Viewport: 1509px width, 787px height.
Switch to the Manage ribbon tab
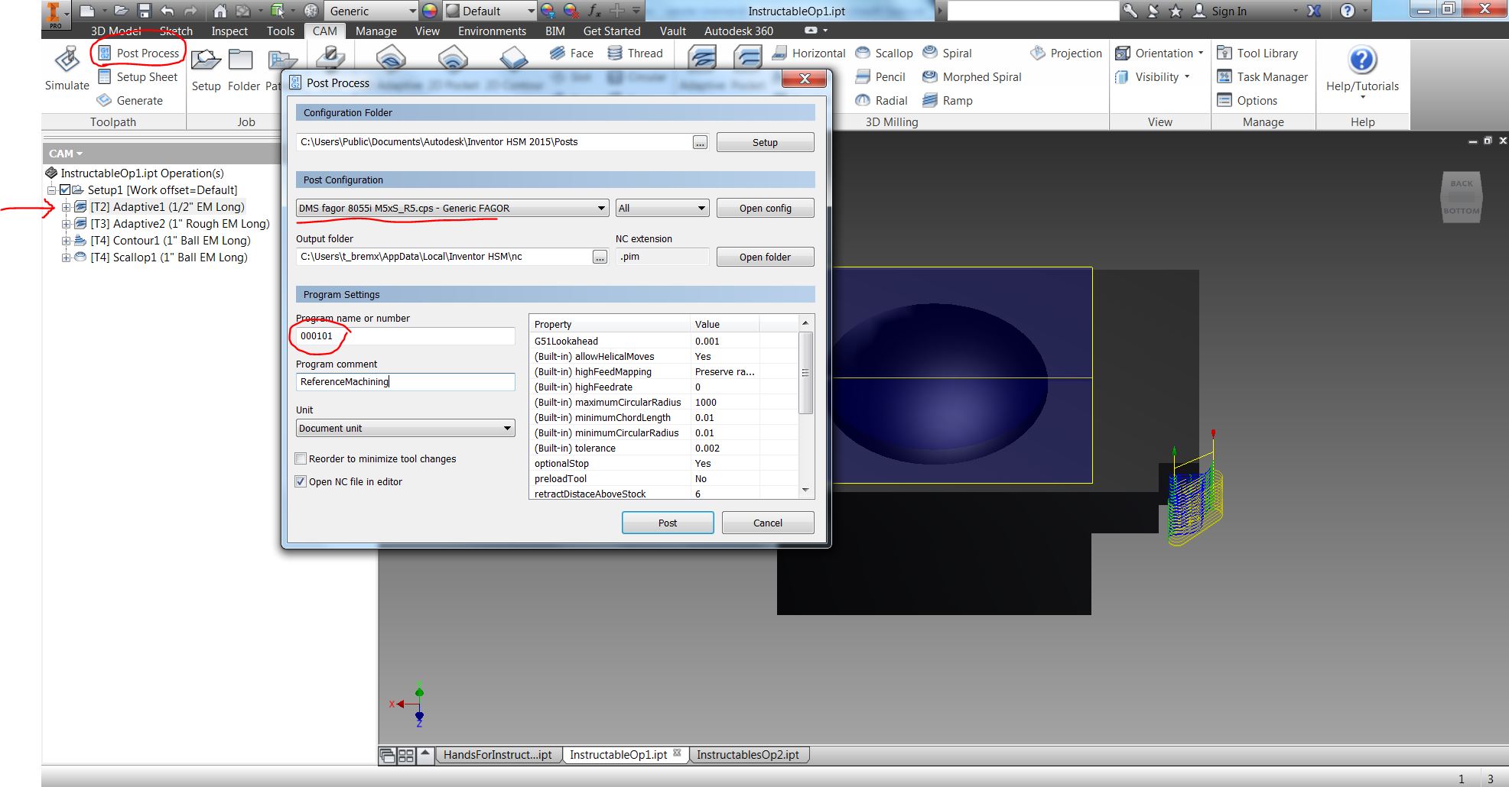(376, 31)
